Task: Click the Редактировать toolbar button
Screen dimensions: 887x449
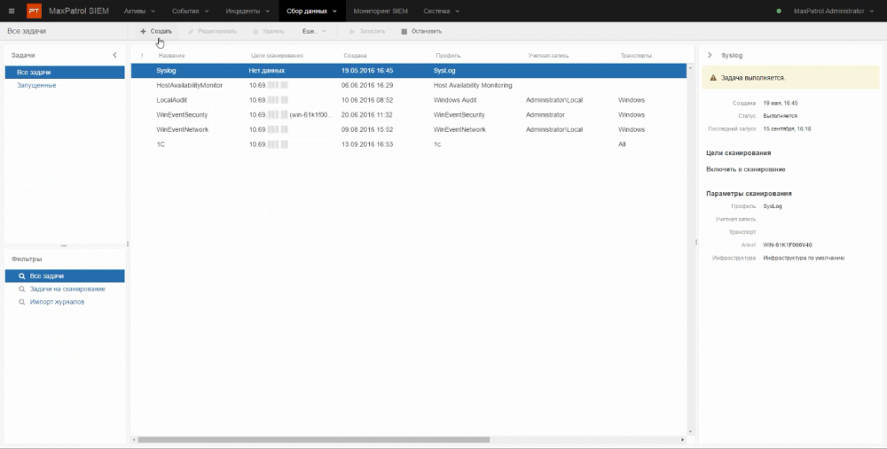Action: tap(212, 31)
